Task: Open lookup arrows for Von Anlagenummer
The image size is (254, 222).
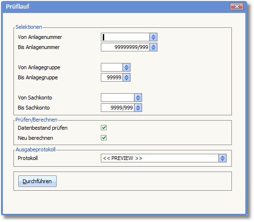Action: (153, 37)
